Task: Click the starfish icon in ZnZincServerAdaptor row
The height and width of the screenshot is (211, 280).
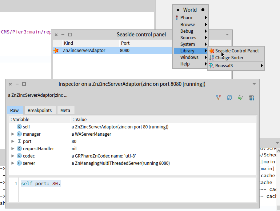Action: pyautogui.click(x=56, y=51)
